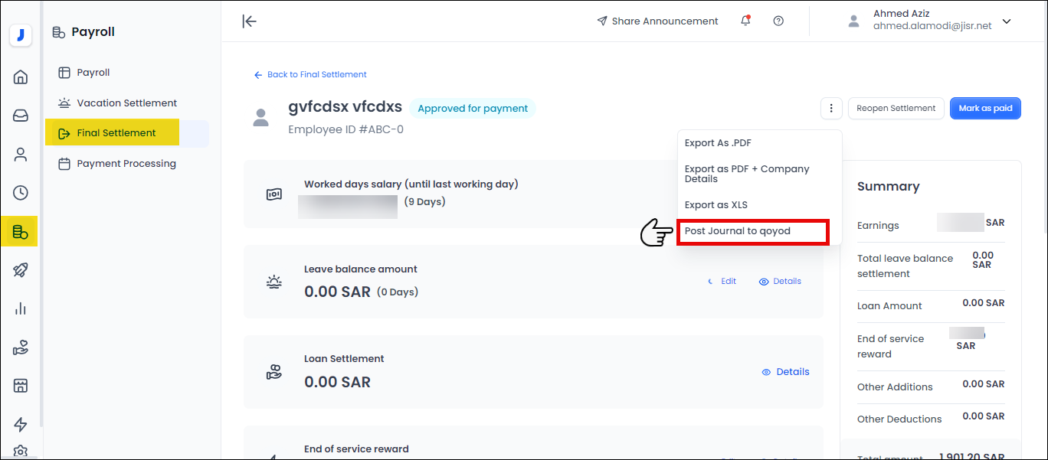Screen dimensions: 1048x460
Task: Open the Employees person icon in sidebar
Action: (21, 155)
